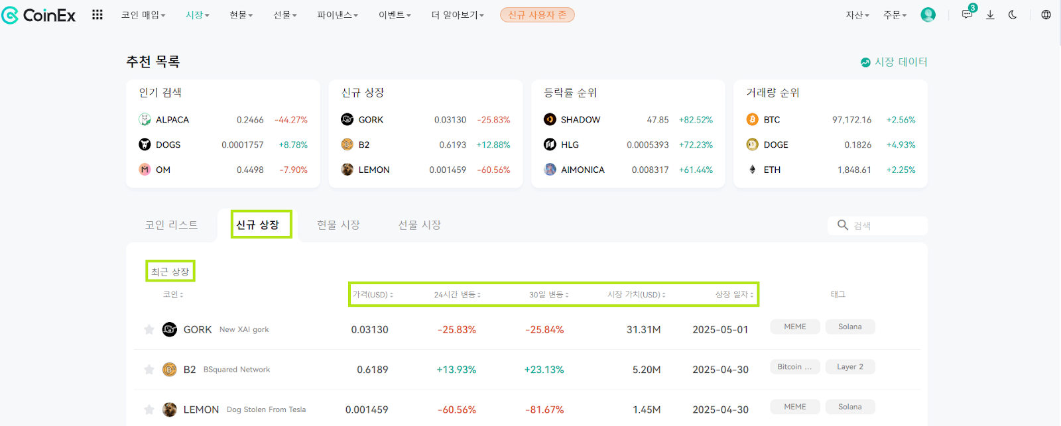Click GORK icon in 신규 상장 card
The image size is (1061, 426).
347,119
